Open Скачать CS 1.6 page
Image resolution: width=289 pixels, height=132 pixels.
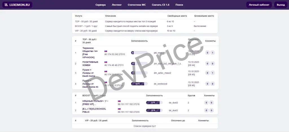(x=161, y=5)
